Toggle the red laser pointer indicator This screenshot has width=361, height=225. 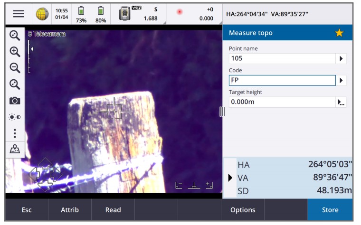[180, 12]
